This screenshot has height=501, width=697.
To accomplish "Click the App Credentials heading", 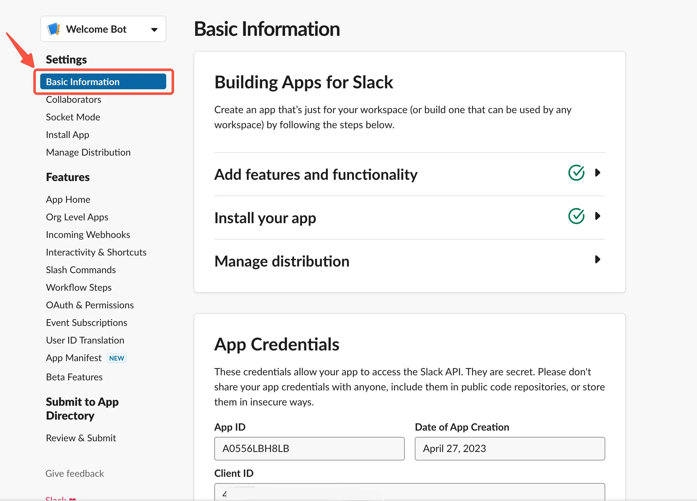I will point(277,344).
